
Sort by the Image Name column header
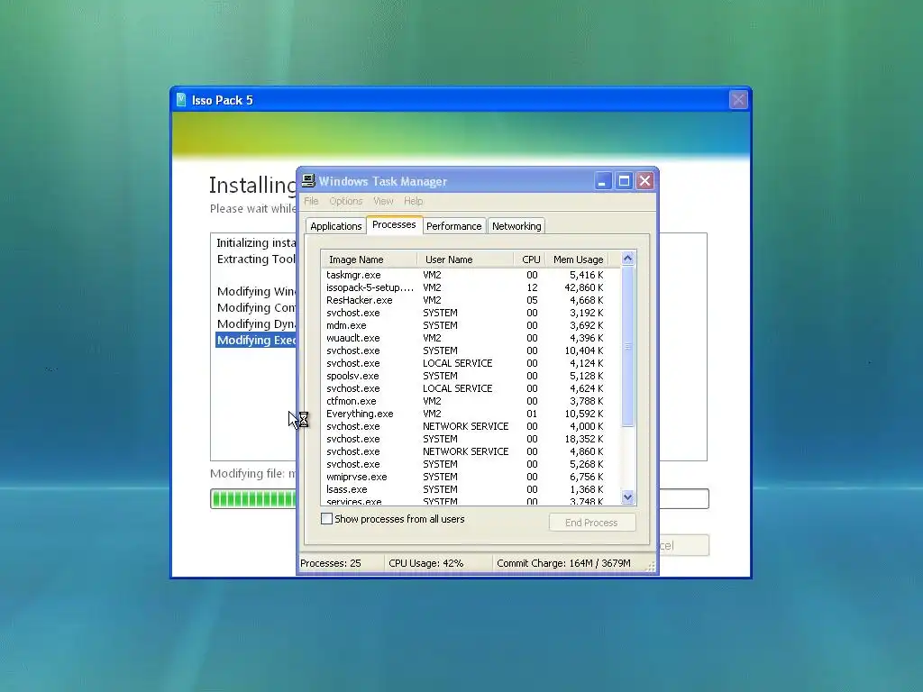[369, 259]
